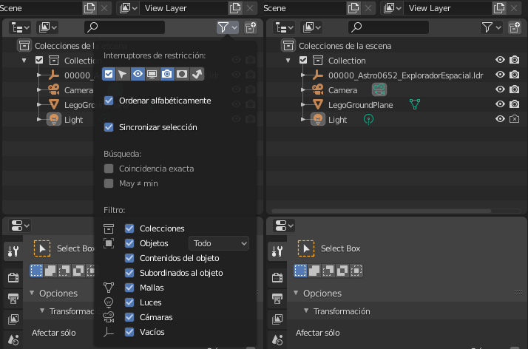The height and width of the screenshot is (349, 528).
Task: Toggle exclude-from-view-layer checkbox restriction icon
Action: tap(109, 74)
